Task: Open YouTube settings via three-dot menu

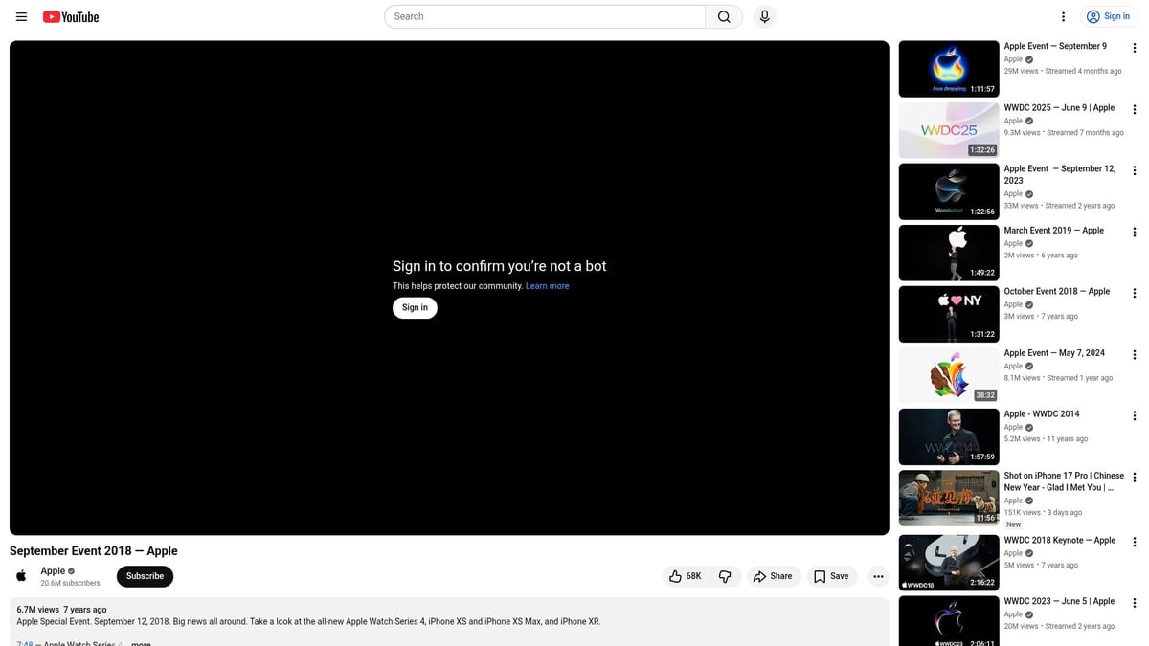Action: tap(1062, 16)
